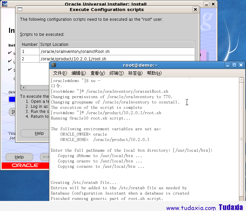Viewport: 246px width, 211px height.
Task: Open the 标签(B) terminal menu
Action: pyautogui.click(x=135, y=73)
